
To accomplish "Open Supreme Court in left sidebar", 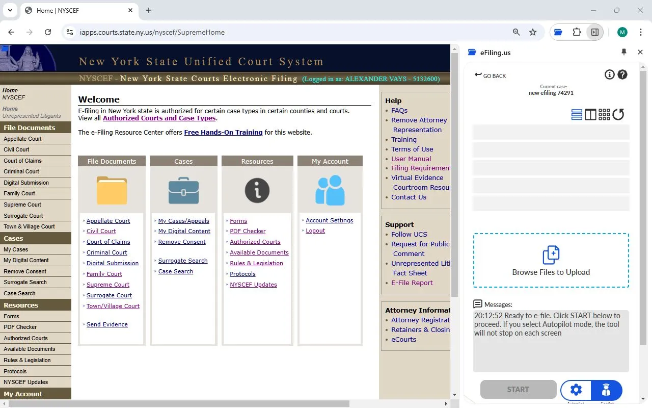I will tap(22, 205).
